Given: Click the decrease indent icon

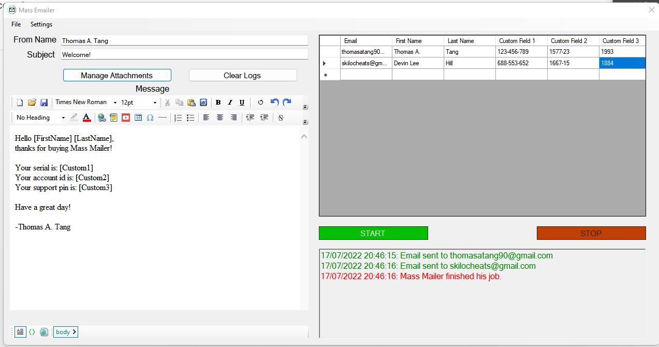Looking at the screenshot, I should pos(250,118).
